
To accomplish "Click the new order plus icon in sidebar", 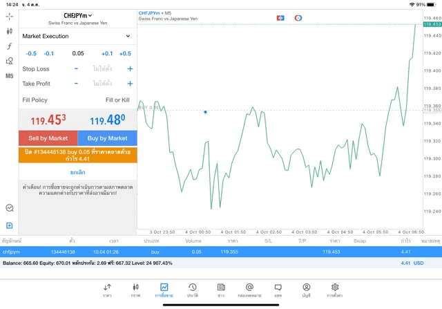I will [9, 225].
